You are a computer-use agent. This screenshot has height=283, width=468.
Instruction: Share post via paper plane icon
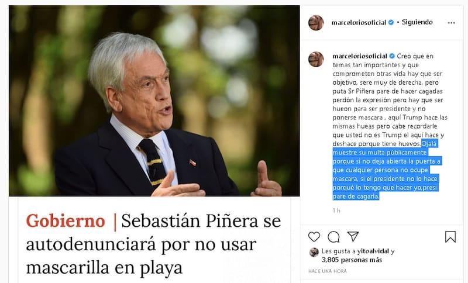353,236
